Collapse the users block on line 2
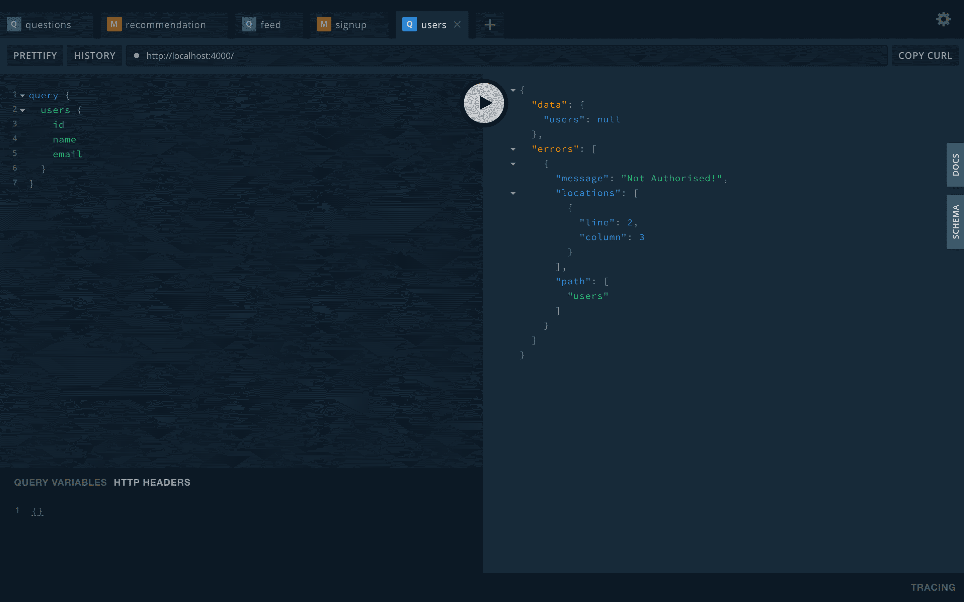This screenshot has height=602, width=964. pyautogui.click(x=22, y=110)
